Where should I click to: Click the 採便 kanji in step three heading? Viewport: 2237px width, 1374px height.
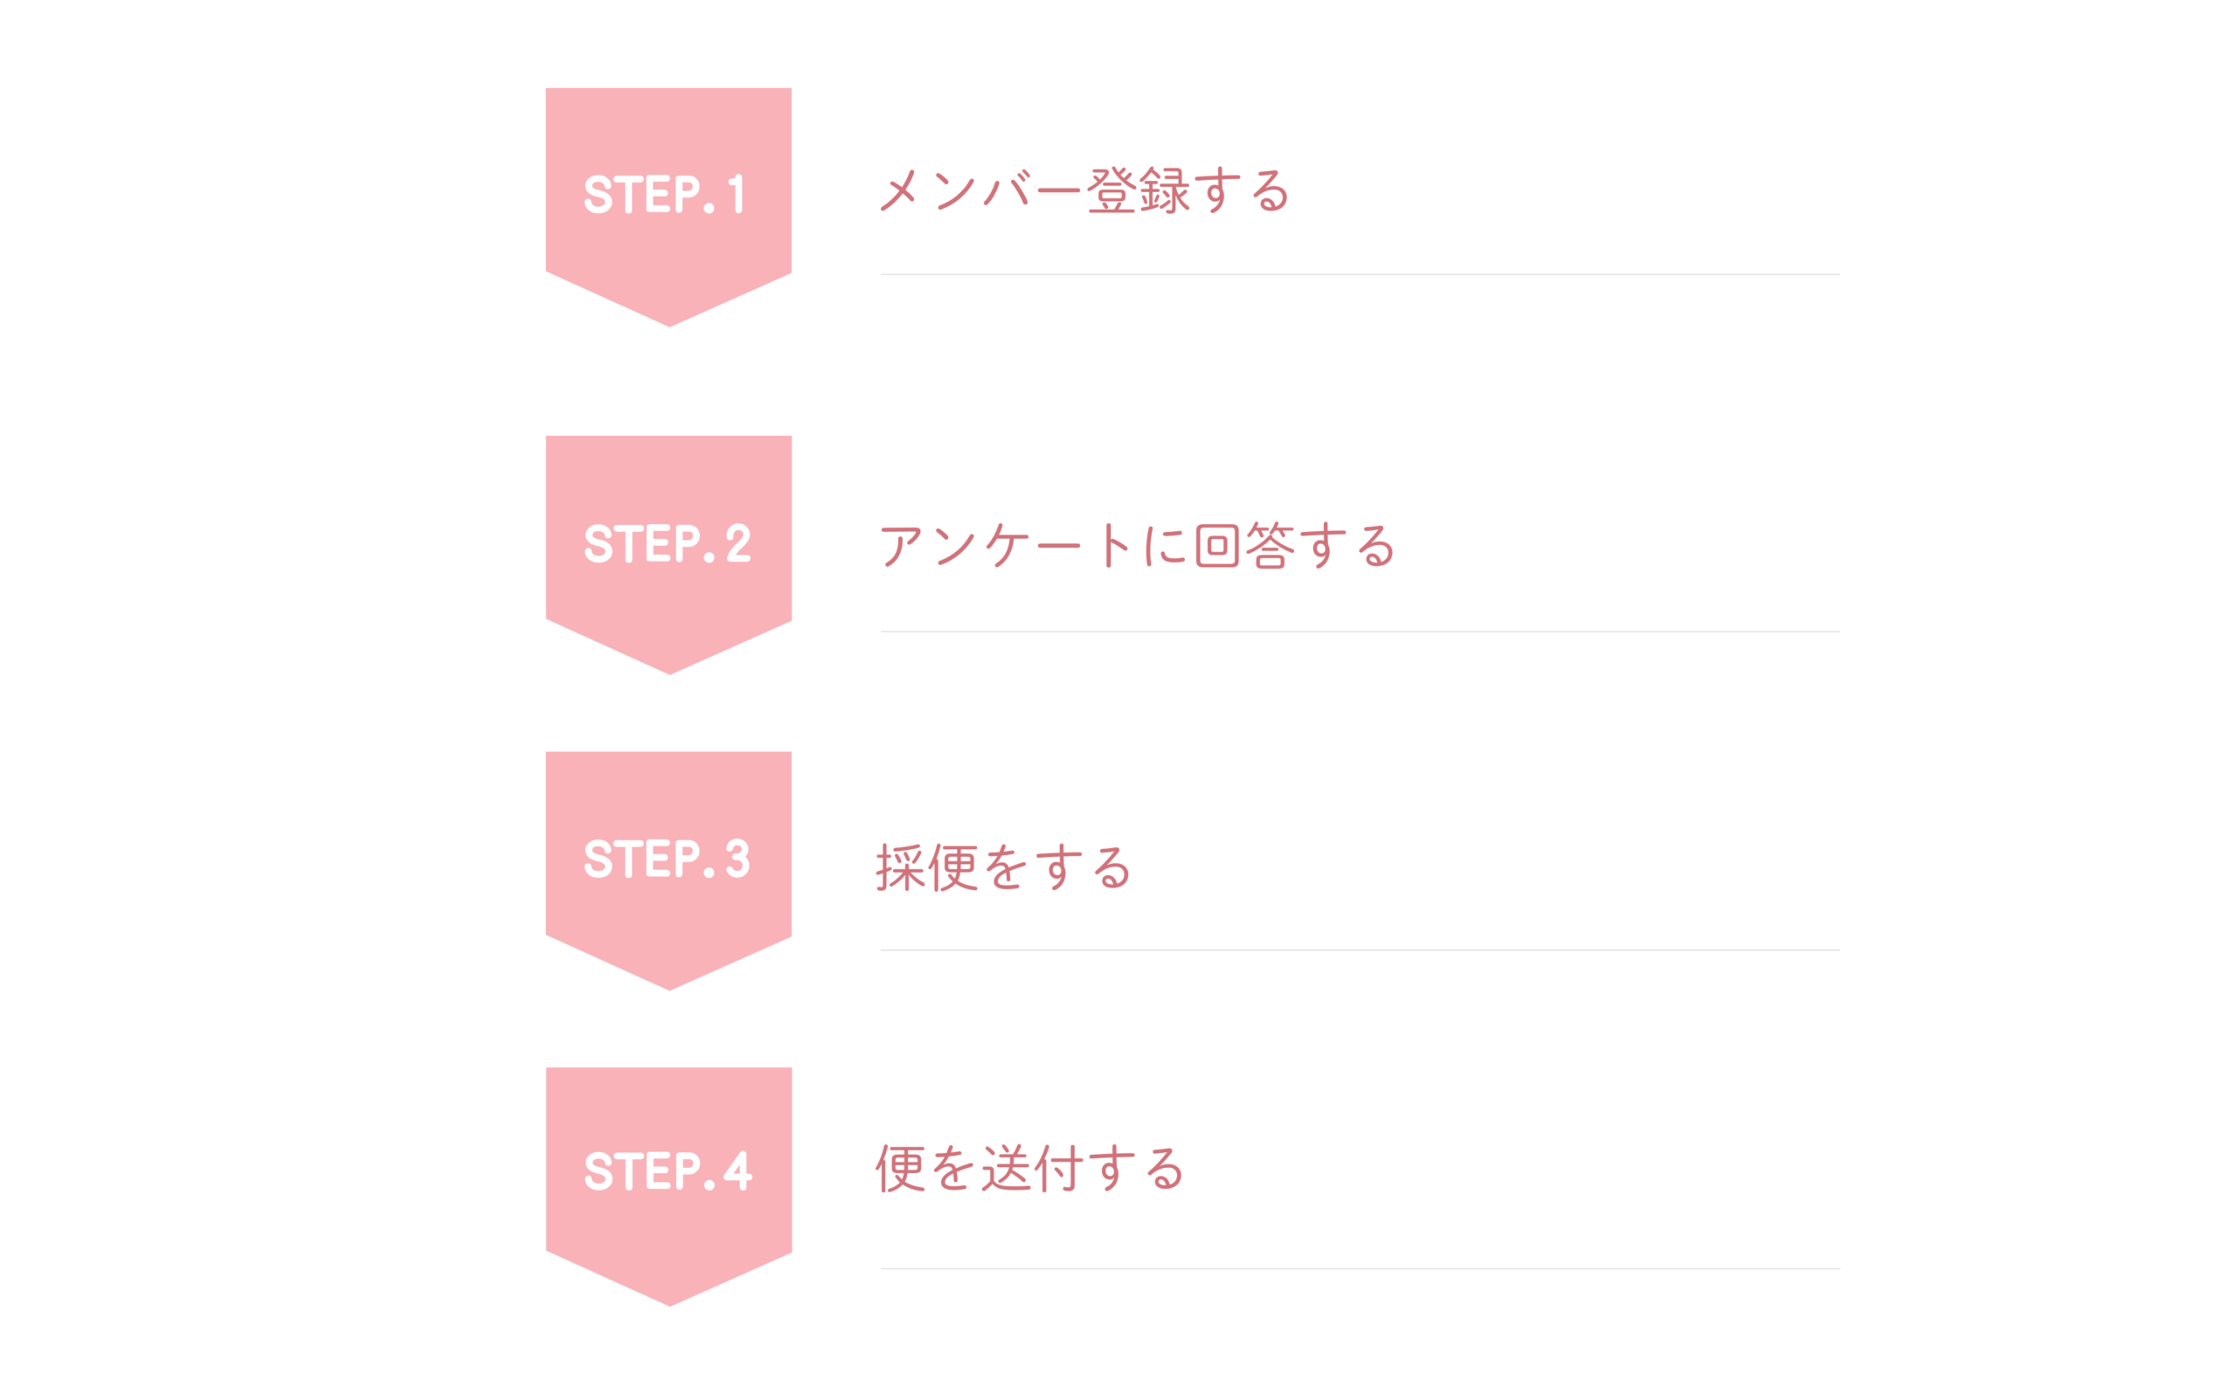point(927,867)
